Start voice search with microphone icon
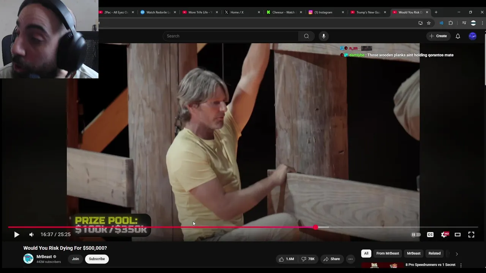This screenshot has height=273, width=486. point(323,36)
